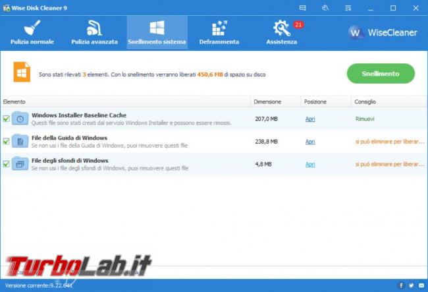Click the Versione corrente status text

point(38,285)
